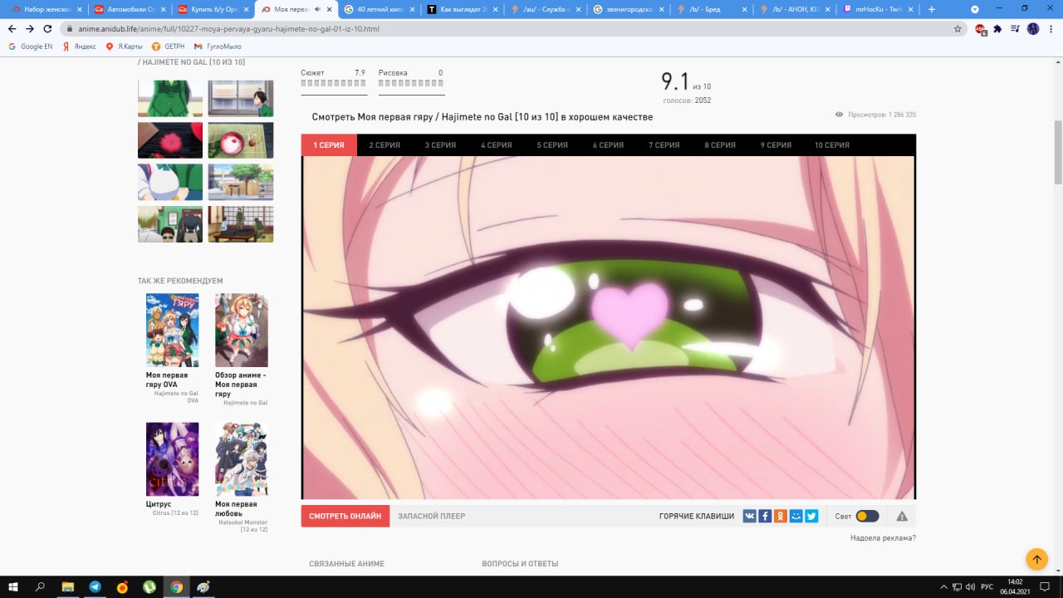Image resolution: width=1063 pixels, height=598 pixels.
Task: Open the Windows Start menu
Action: [x=13, y=586]
